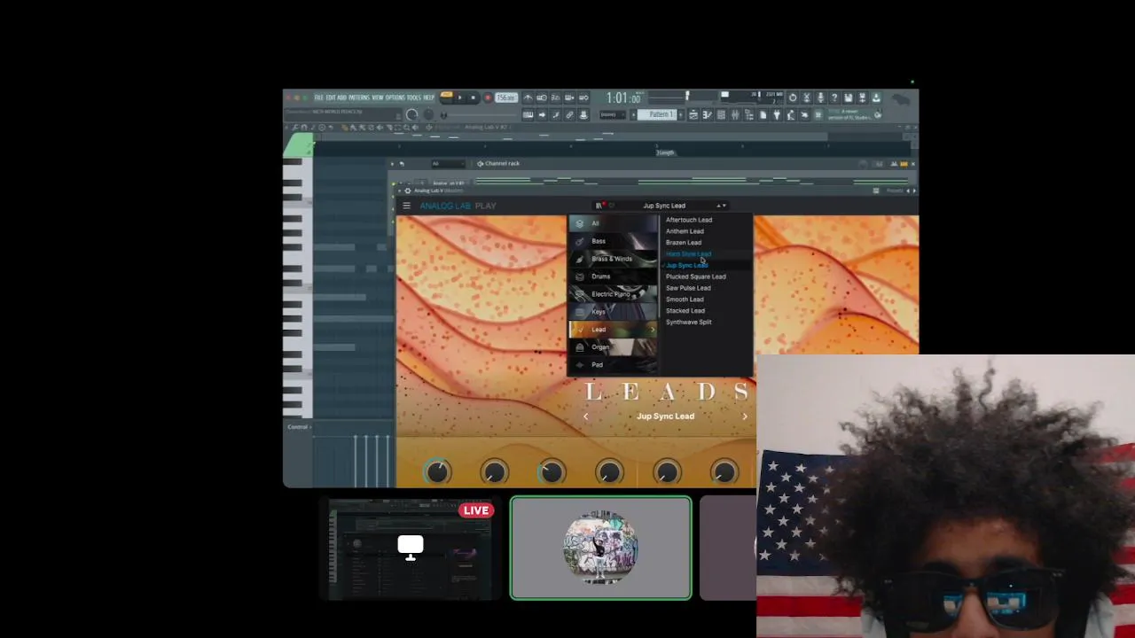The image size is (1135, 638).
Task: Open the Analog Lab hamburger menu
Action: point(406,206)
